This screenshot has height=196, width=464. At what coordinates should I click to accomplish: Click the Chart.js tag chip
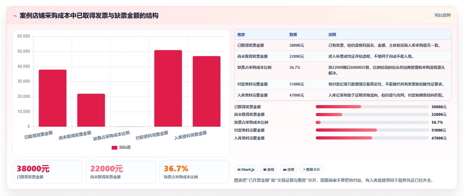coord(246,169)
